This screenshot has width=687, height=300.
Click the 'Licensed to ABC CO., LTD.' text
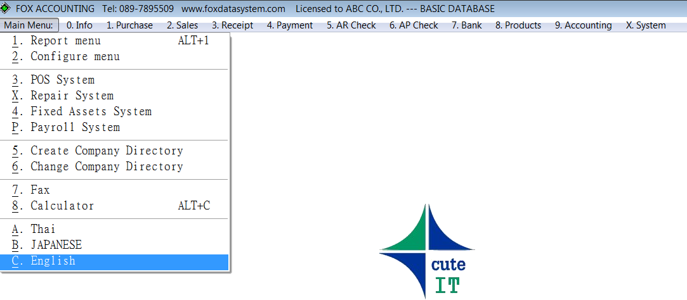pos(349,9)
